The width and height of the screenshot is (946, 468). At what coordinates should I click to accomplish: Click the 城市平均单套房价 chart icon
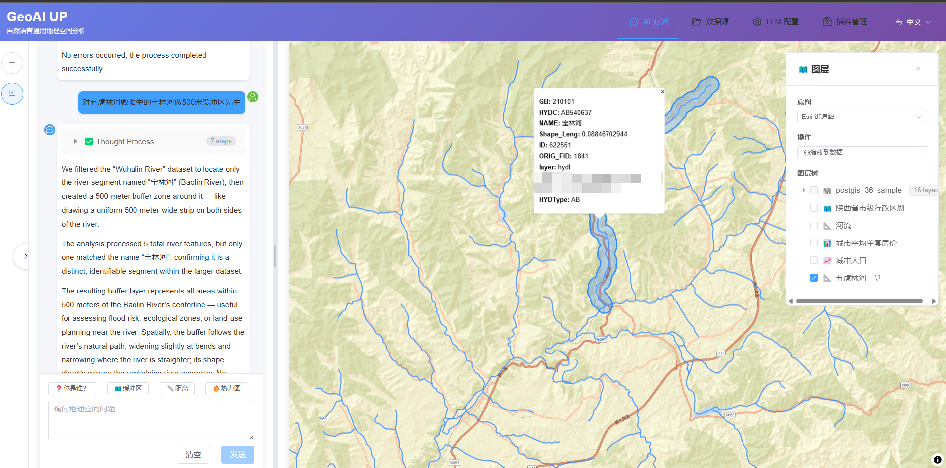827,243
